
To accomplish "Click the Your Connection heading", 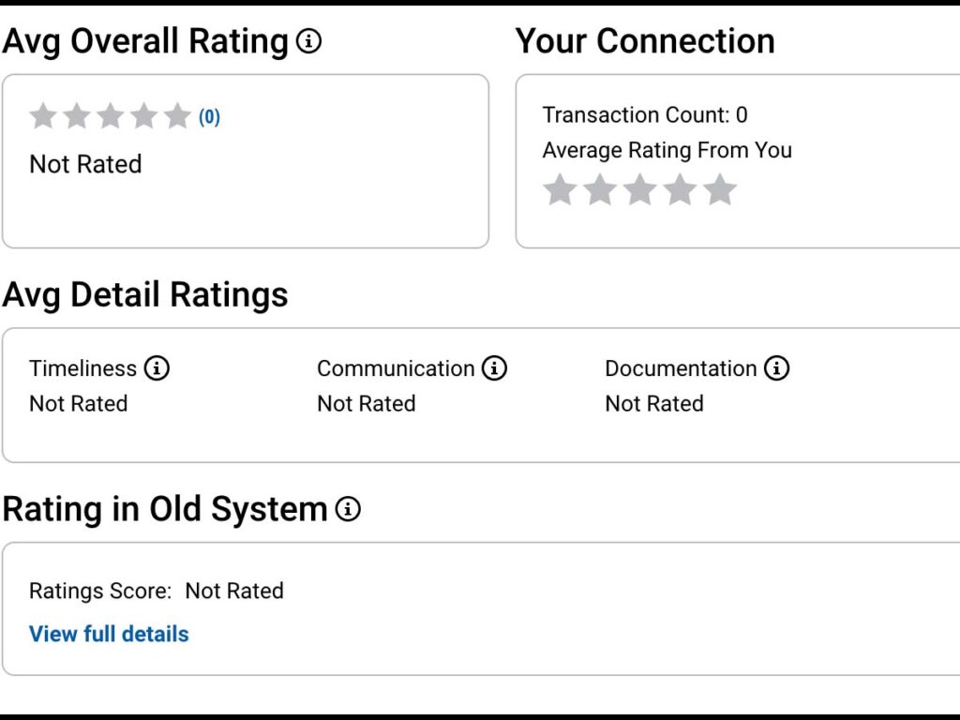I will tap(645, 41).
